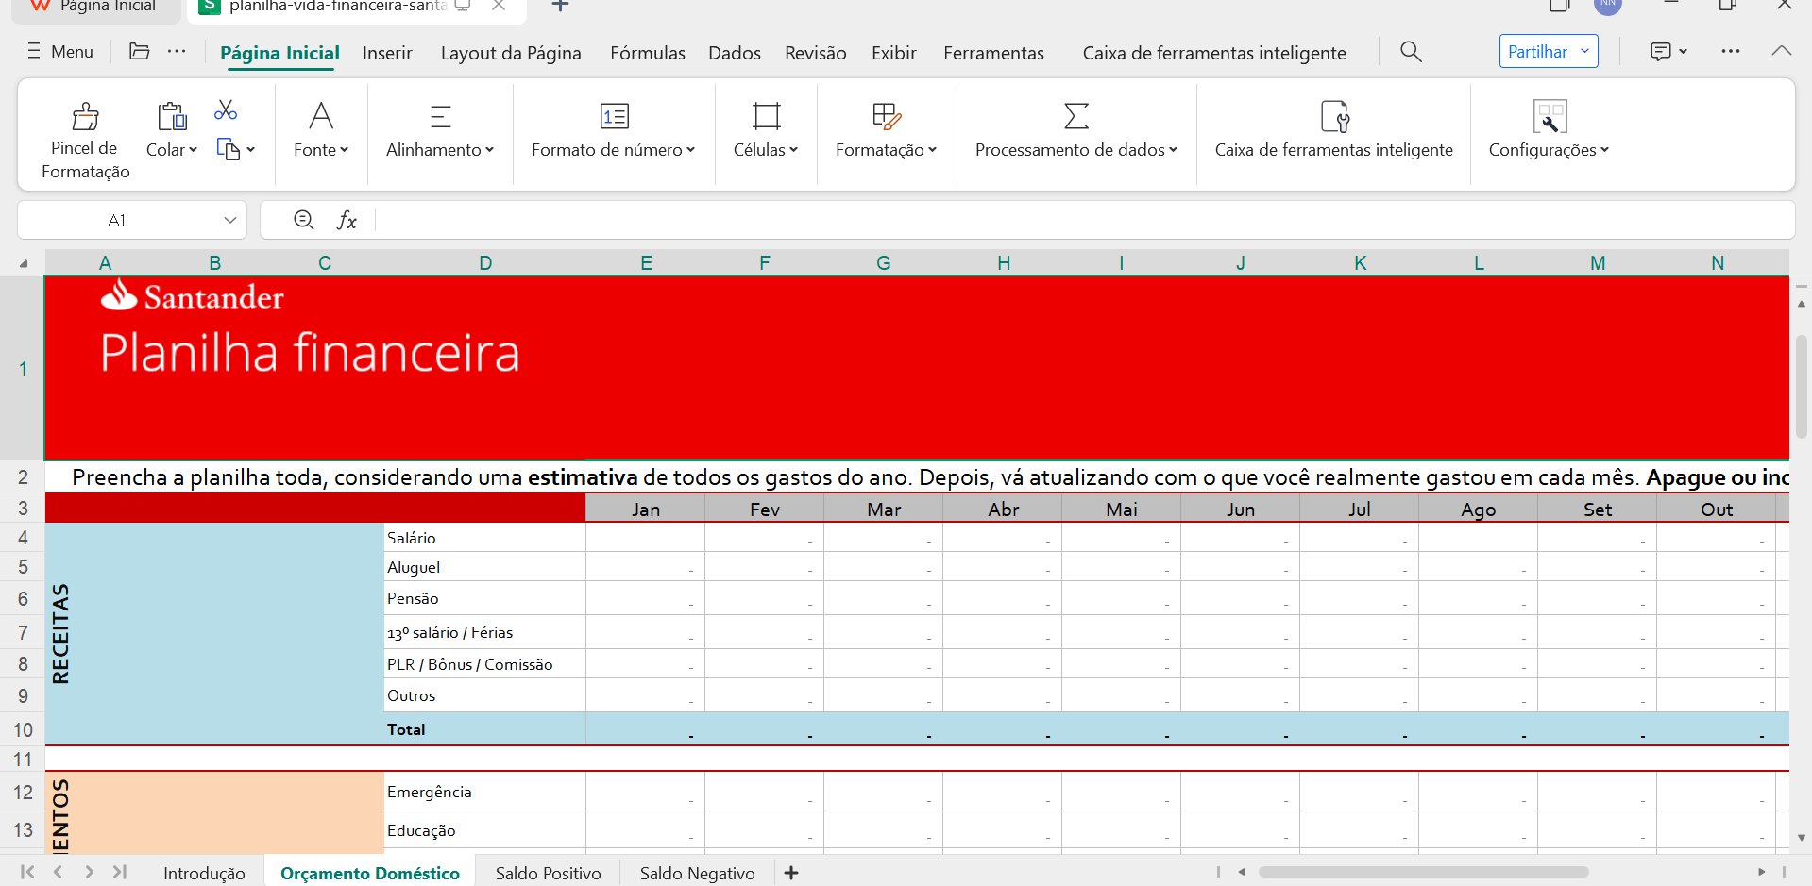Open the Saldo Negativo sheet tab

pos(696,873)
